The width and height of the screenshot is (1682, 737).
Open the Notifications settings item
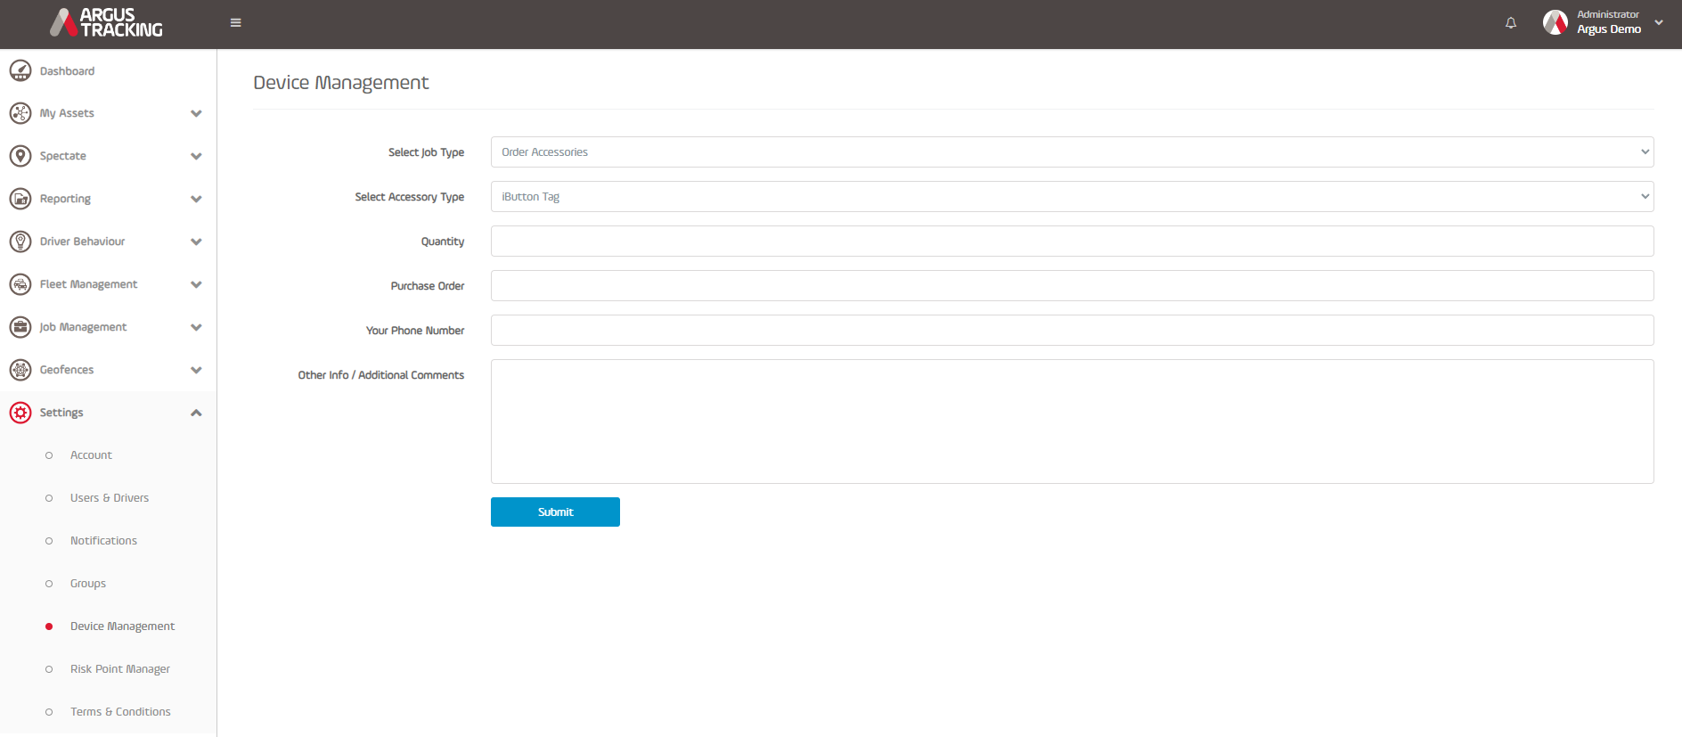coord(103,541)
